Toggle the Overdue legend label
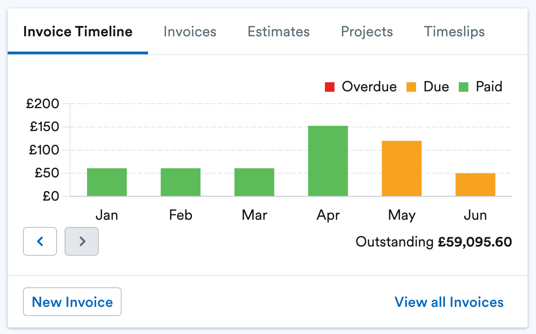Viewport: 536px width, 334px height. coord(369,87)
